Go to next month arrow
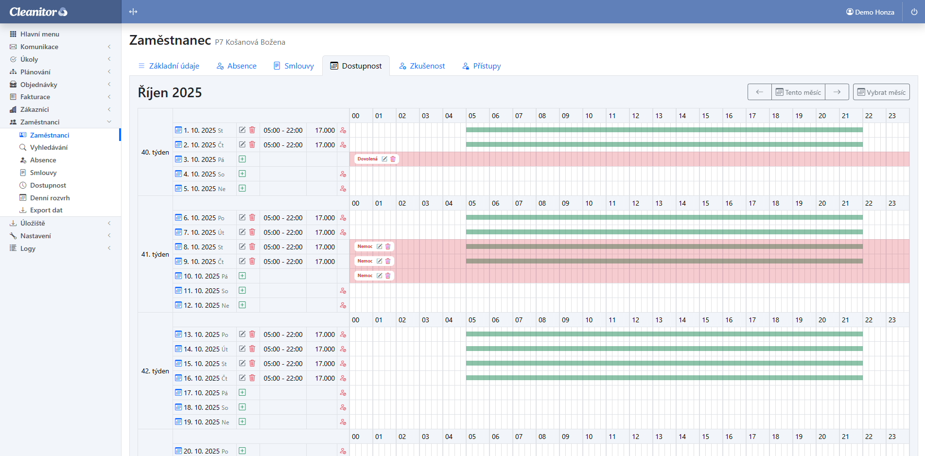The image size is (925, 456). click(837, 92)
